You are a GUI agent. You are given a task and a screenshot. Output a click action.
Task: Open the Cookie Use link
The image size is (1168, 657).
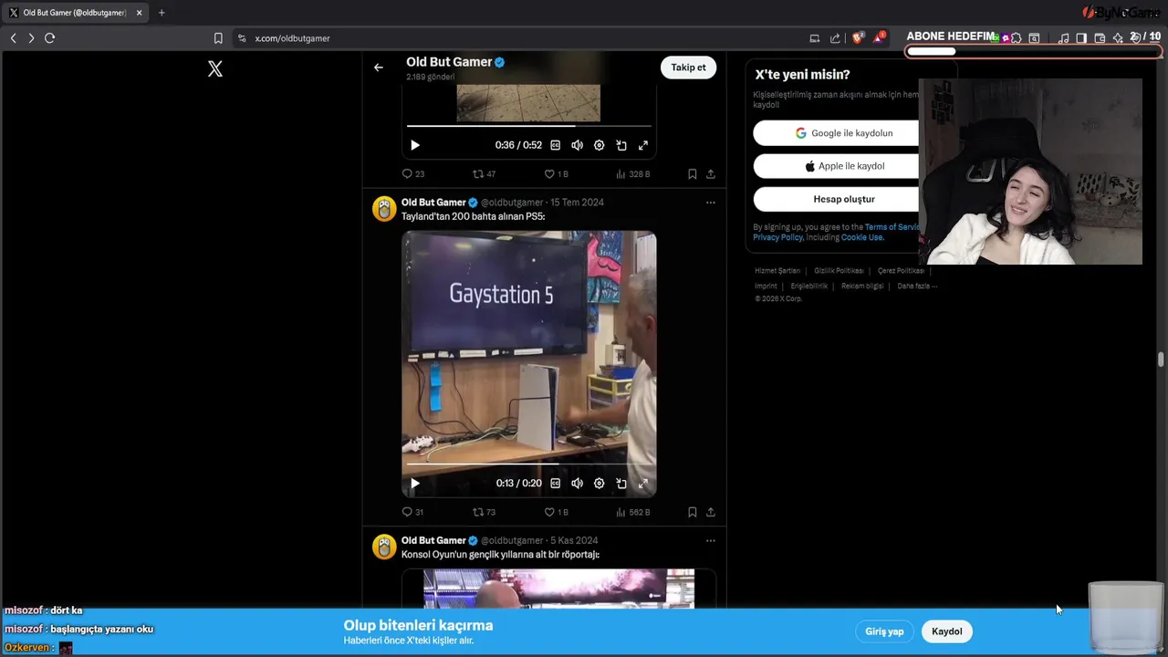[x=862, y=237]
